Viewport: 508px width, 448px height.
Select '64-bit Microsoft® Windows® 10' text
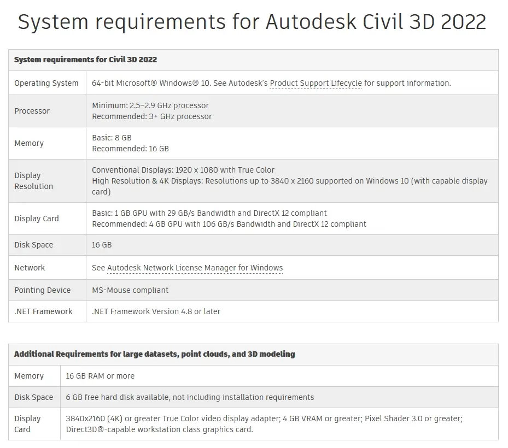tap(151, 83)
